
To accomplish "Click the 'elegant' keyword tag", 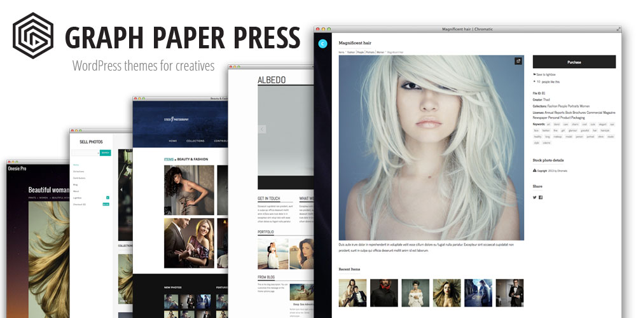I will 602,124.
